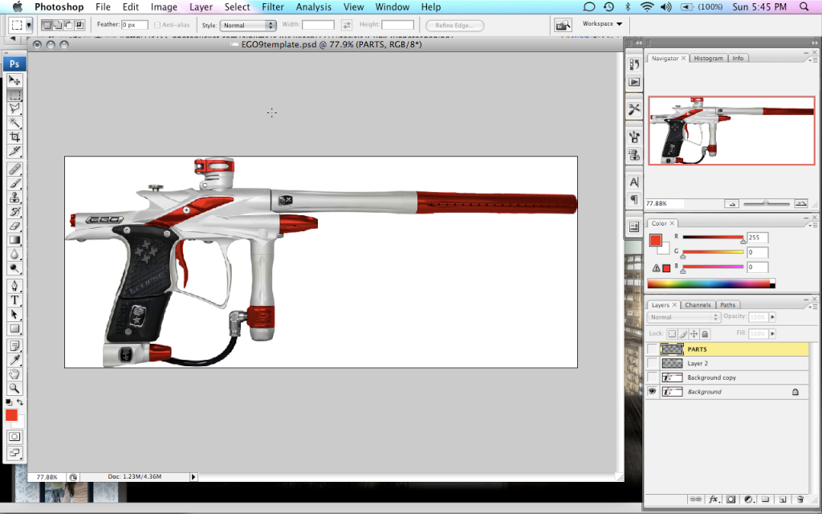Select the Move tool
Image resolution: width=822 pixels, height=514 pixels.
[x=14, y=80]
